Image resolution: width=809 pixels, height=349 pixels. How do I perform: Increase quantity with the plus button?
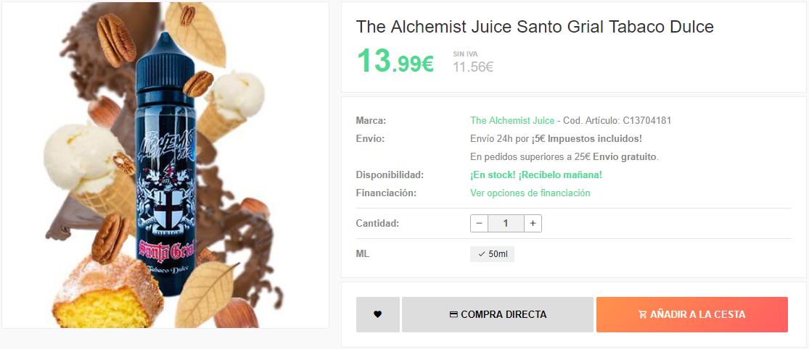533,224
